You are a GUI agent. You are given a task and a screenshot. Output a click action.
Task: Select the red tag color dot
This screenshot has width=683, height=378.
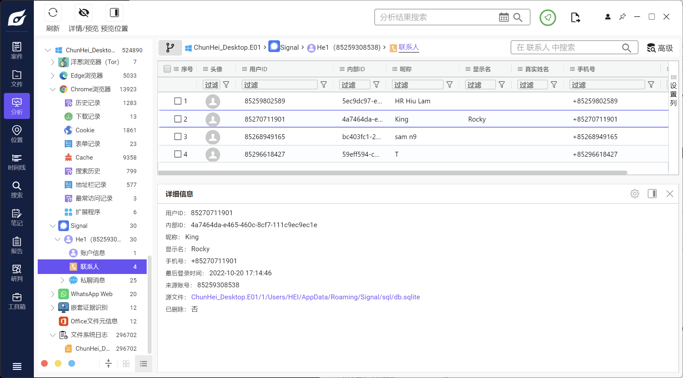[x=45, y=363]
